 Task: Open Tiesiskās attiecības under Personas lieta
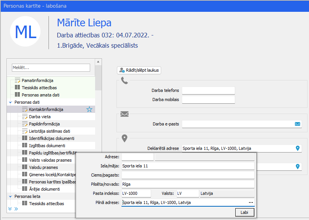coord(47,204)
